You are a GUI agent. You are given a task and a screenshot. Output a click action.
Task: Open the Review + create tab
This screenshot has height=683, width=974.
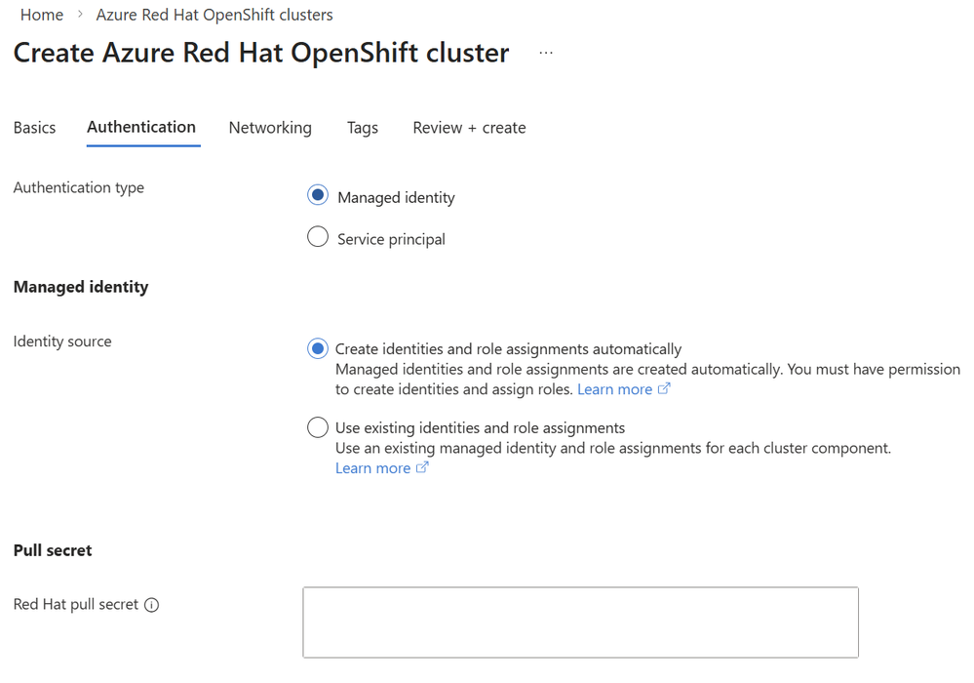(468, 127)
